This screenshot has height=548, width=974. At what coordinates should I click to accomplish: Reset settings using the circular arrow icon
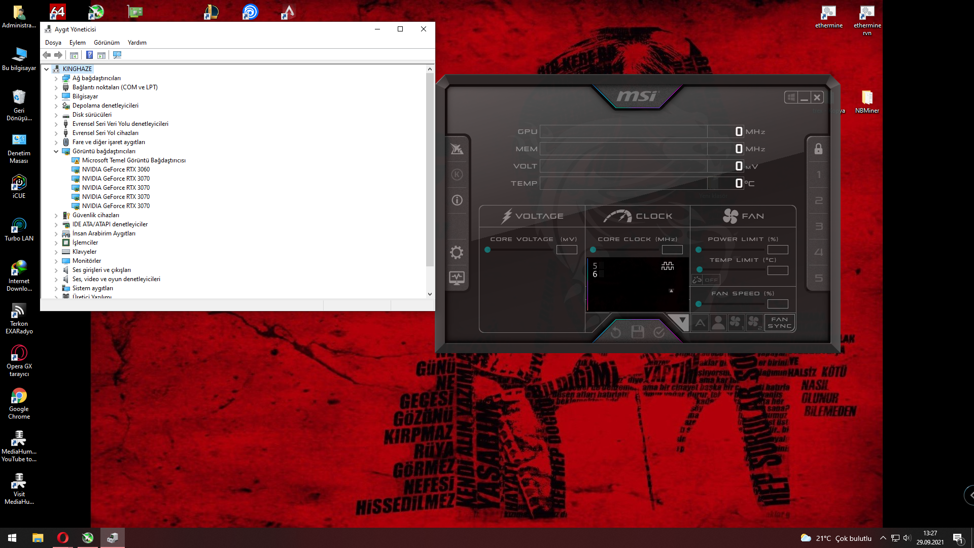[616, 331]
